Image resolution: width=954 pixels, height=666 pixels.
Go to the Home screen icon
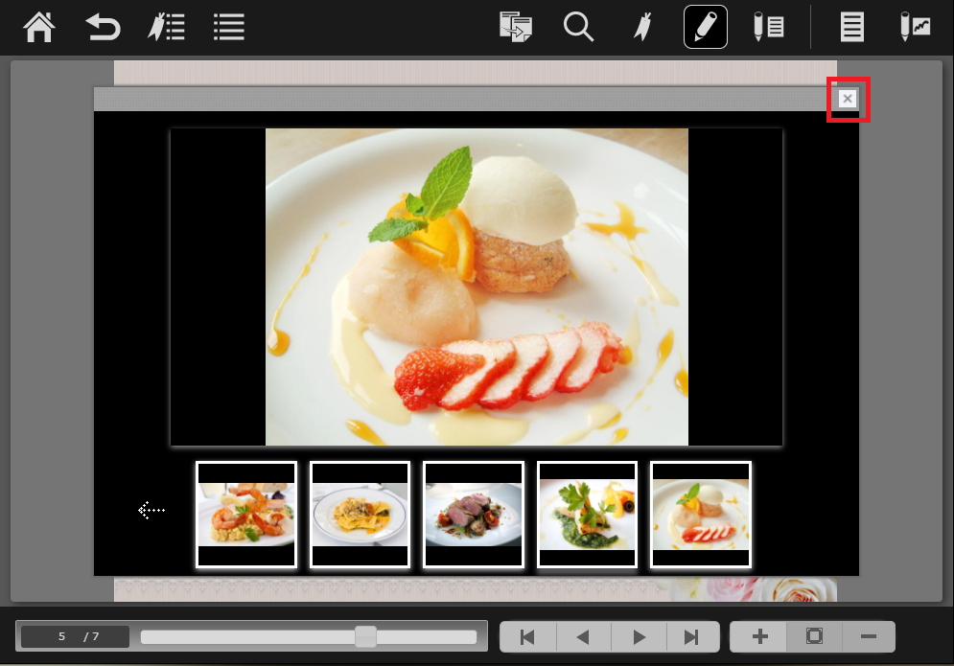pyautogui.click(x=39, y=27)
